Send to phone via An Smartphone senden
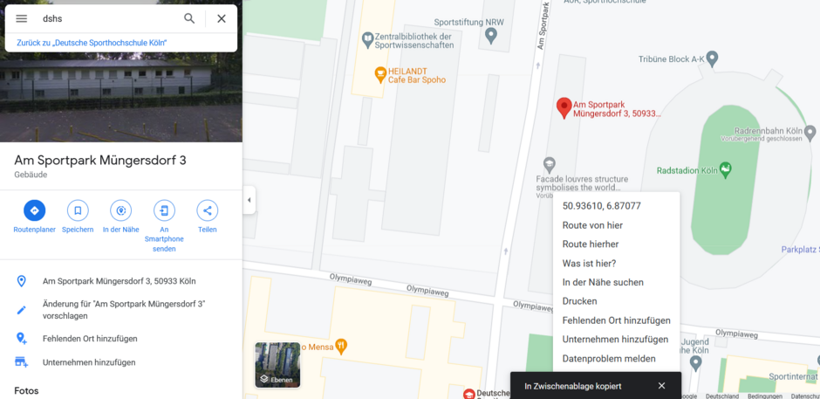Screen dimensions: 820x399 click(x=164, y=210)
